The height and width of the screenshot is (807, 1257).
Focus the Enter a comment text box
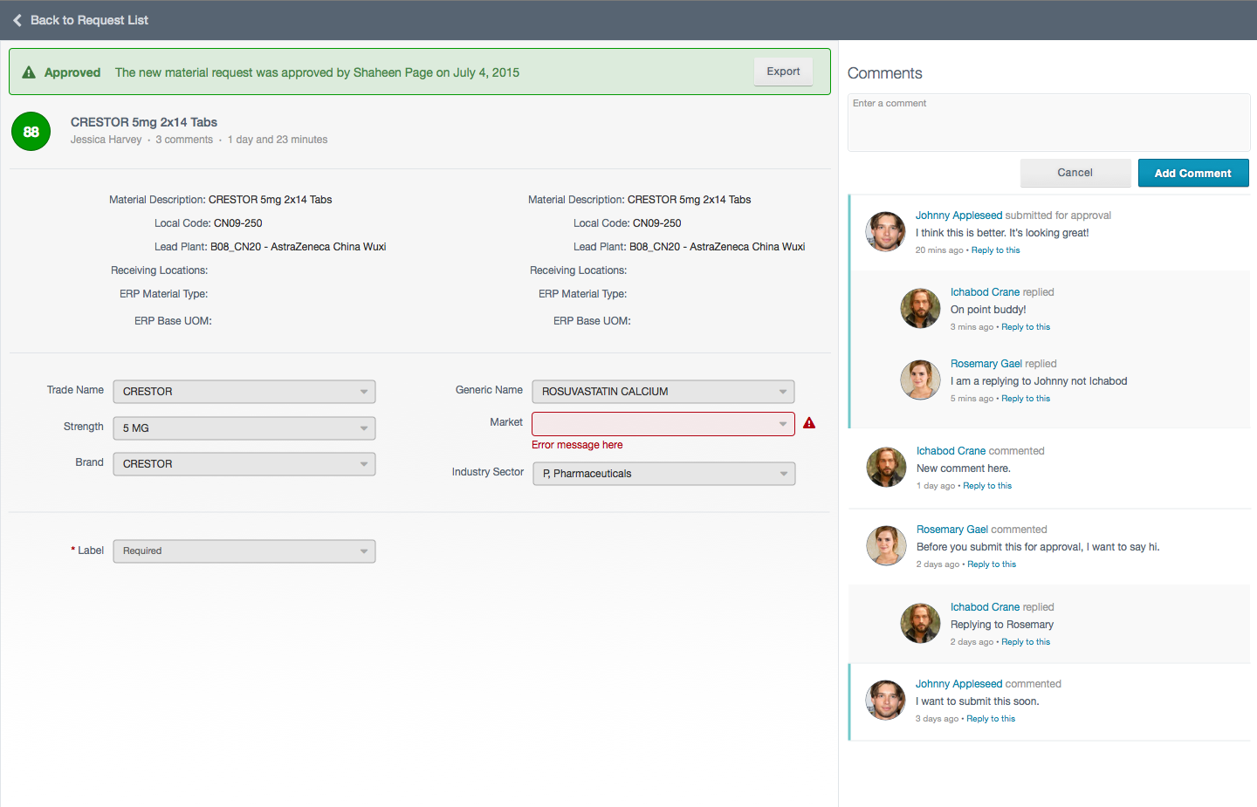[x=1048, y=123]
